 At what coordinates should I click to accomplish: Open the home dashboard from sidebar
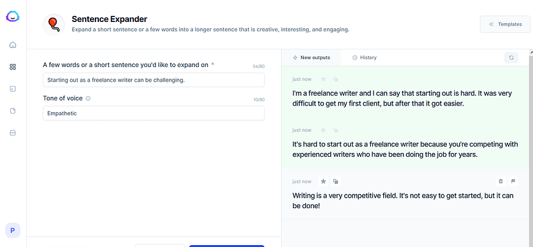tap(13, 45)
